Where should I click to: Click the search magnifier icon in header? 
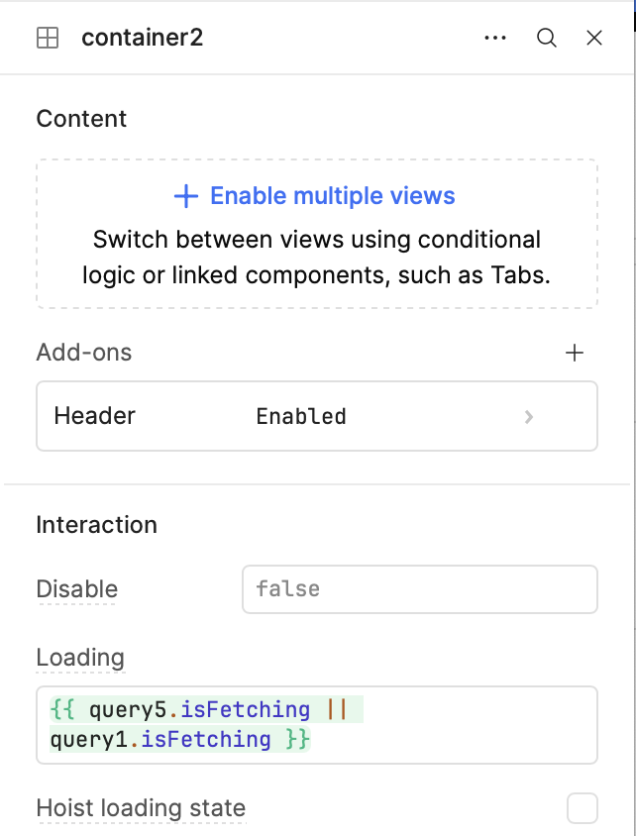pyautogui.click(x=547, y=38)
